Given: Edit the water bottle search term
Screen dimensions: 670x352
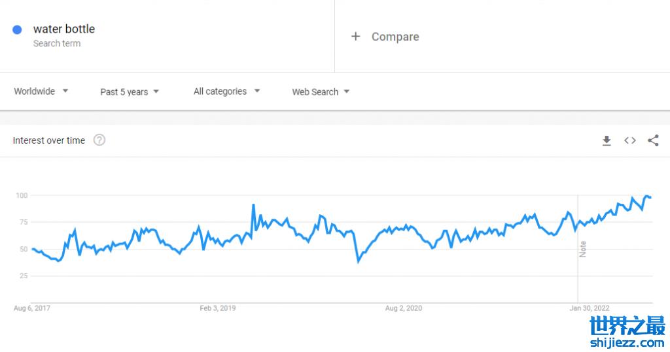Looking at the screenshot, I should [x=64, y=29].
